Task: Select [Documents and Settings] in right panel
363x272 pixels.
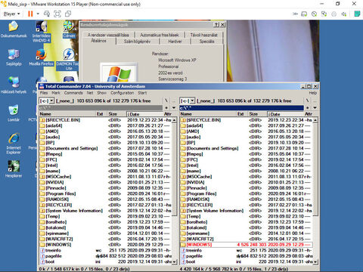Action: click(247, 148)
